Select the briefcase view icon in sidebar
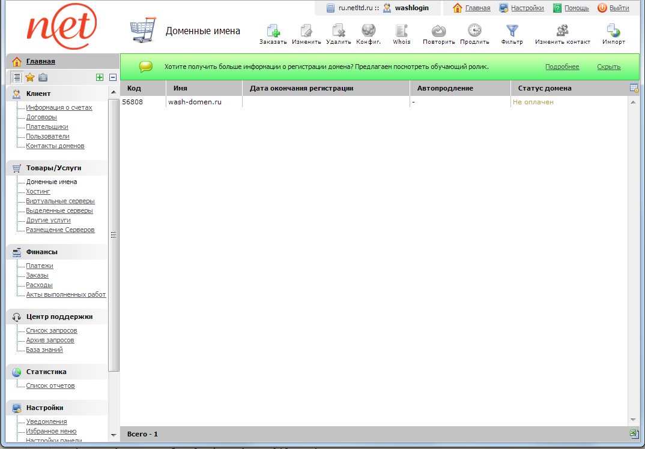The image size is (645, 449). [x=43, y=77]
